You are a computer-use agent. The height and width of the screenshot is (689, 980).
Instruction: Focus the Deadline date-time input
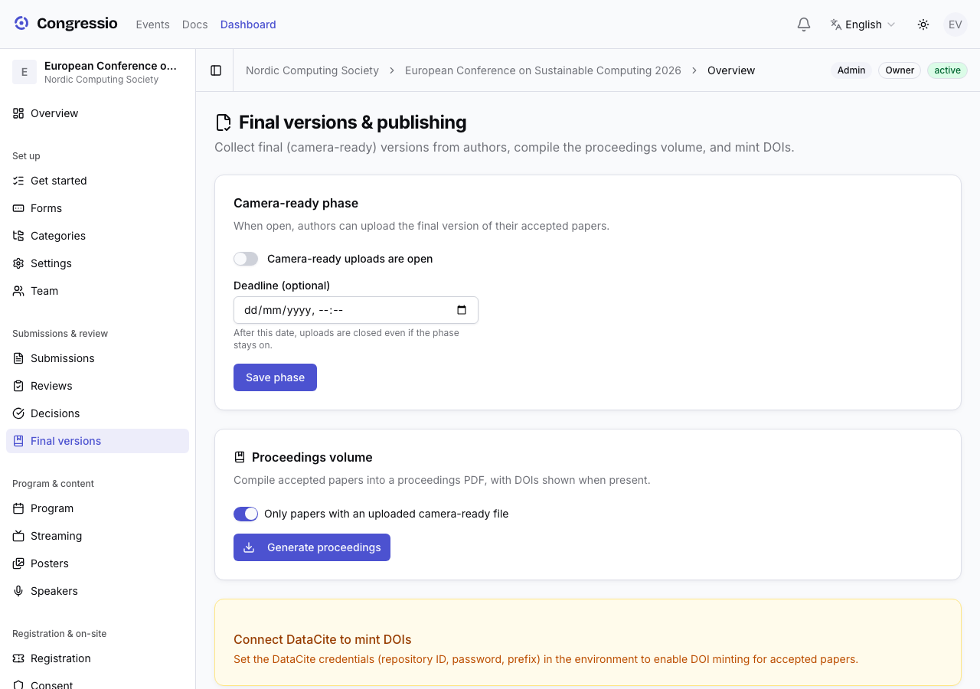(x=356, y=310)
